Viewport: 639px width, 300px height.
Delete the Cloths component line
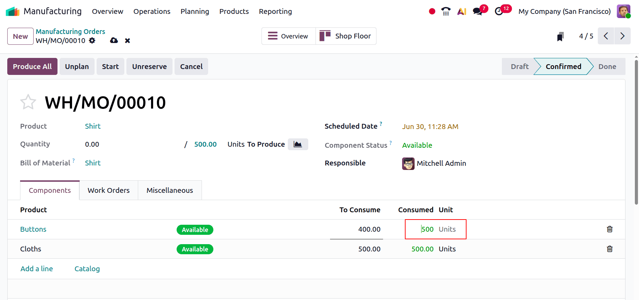(x=610, y=249)
